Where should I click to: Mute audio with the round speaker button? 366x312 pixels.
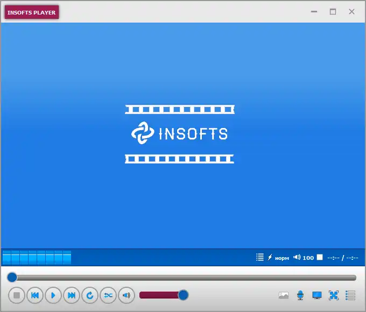(x=126, y=295)
